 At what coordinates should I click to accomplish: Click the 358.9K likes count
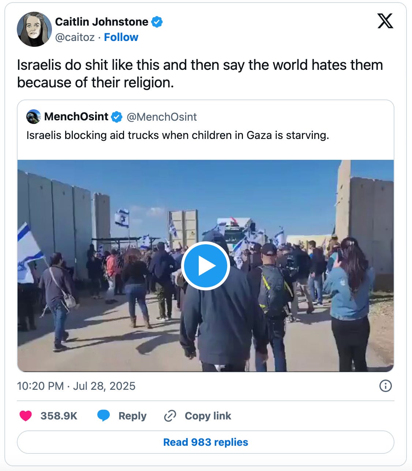pyautogui.click(x=59, y=416)
